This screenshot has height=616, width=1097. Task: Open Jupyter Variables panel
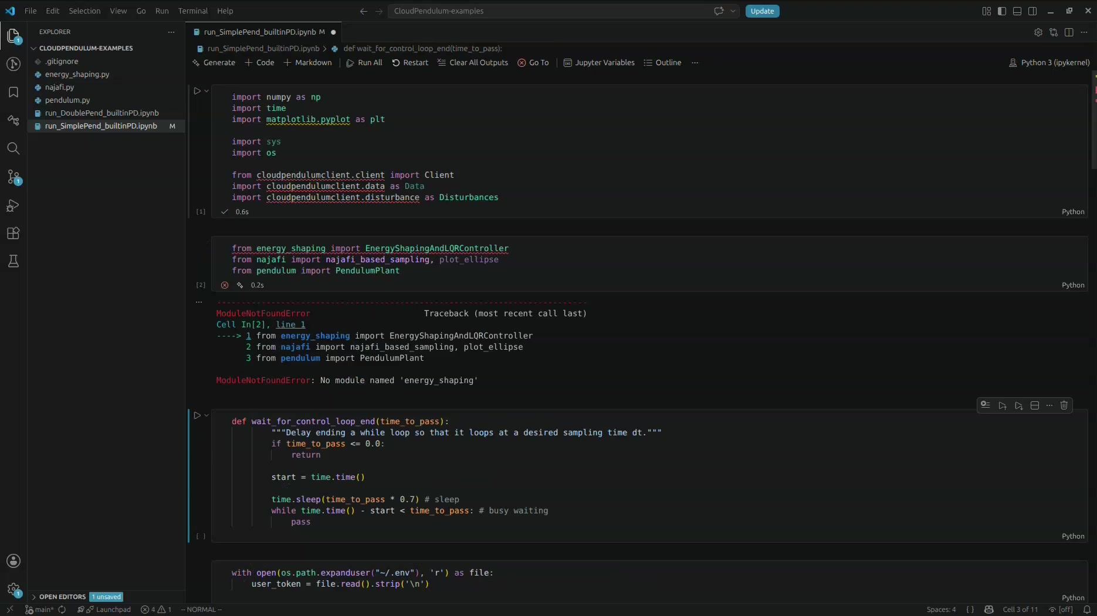[599, 63]
